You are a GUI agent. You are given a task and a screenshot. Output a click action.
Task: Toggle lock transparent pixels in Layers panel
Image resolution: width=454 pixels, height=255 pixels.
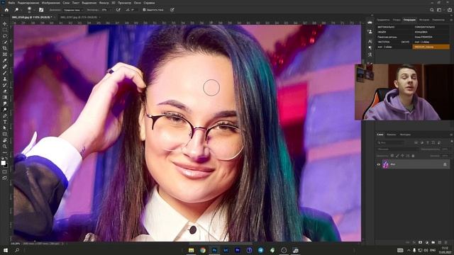[392, 156]
